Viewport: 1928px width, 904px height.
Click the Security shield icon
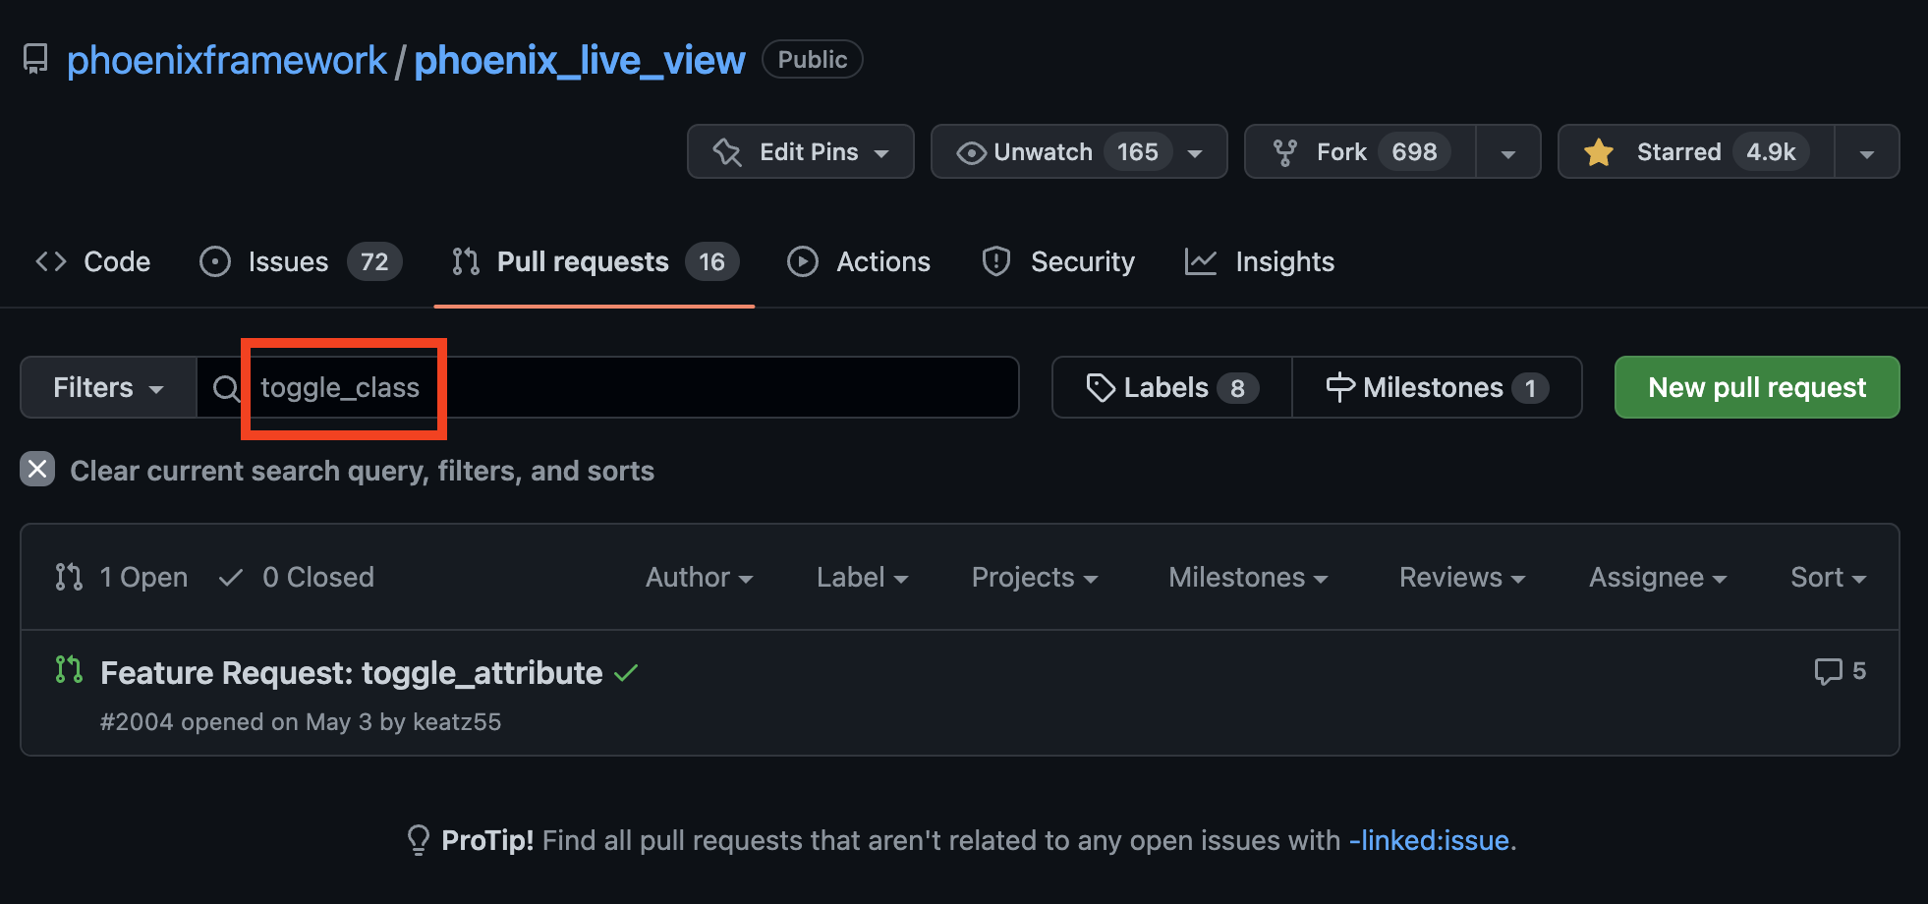click(x=996, y=261)
